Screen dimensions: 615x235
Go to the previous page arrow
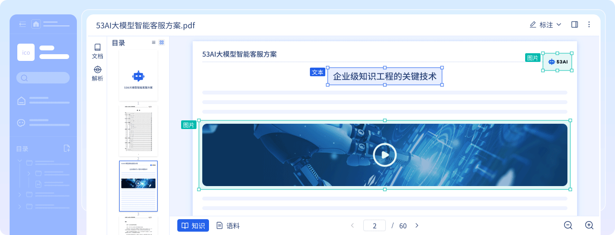coord(352,225)
